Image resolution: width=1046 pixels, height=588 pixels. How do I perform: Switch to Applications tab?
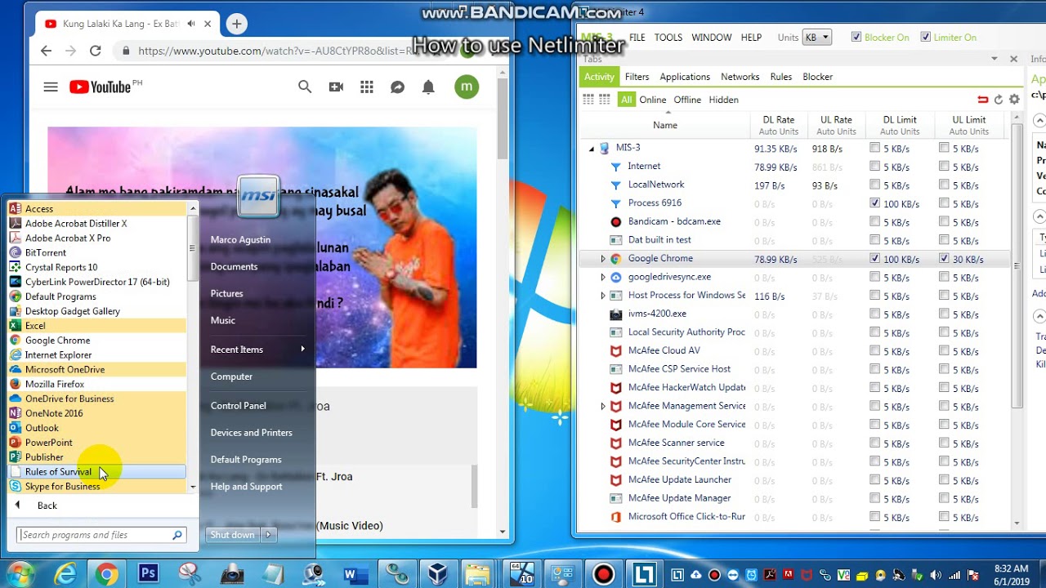click(x=685, y=77)
